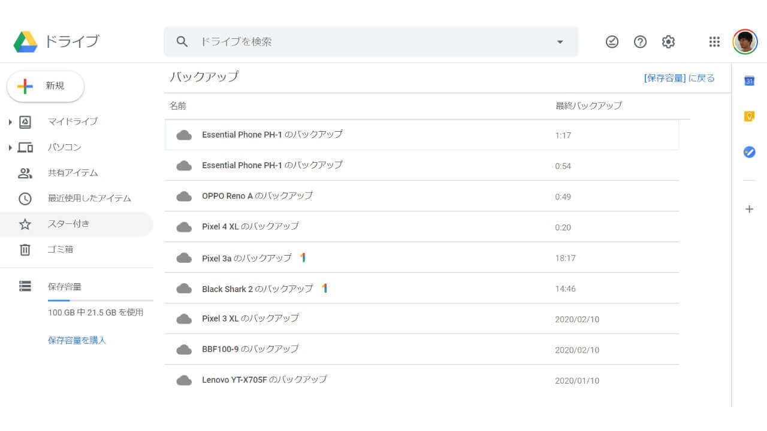Expand the マイドライブ tree arrow
Image resolution: width=767 pixels, height=431 pixels.
pos(10,122)
